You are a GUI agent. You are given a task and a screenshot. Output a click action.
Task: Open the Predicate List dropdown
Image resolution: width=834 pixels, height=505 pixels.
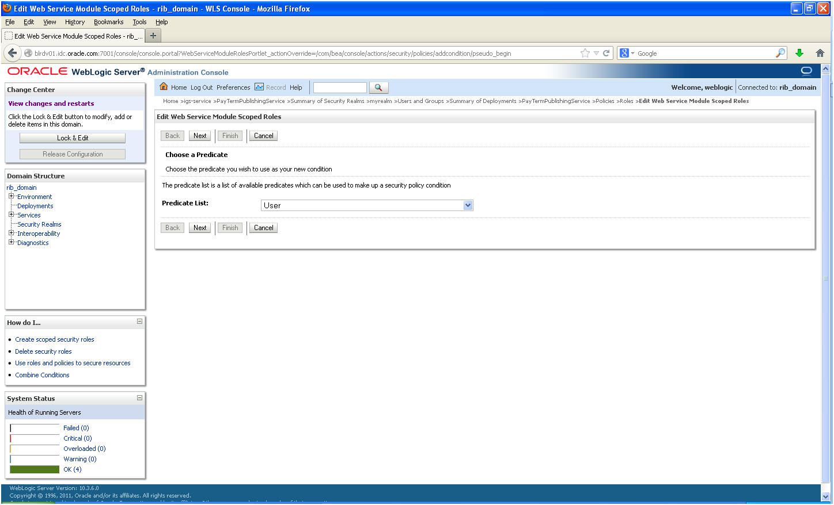tap(367, 205)
